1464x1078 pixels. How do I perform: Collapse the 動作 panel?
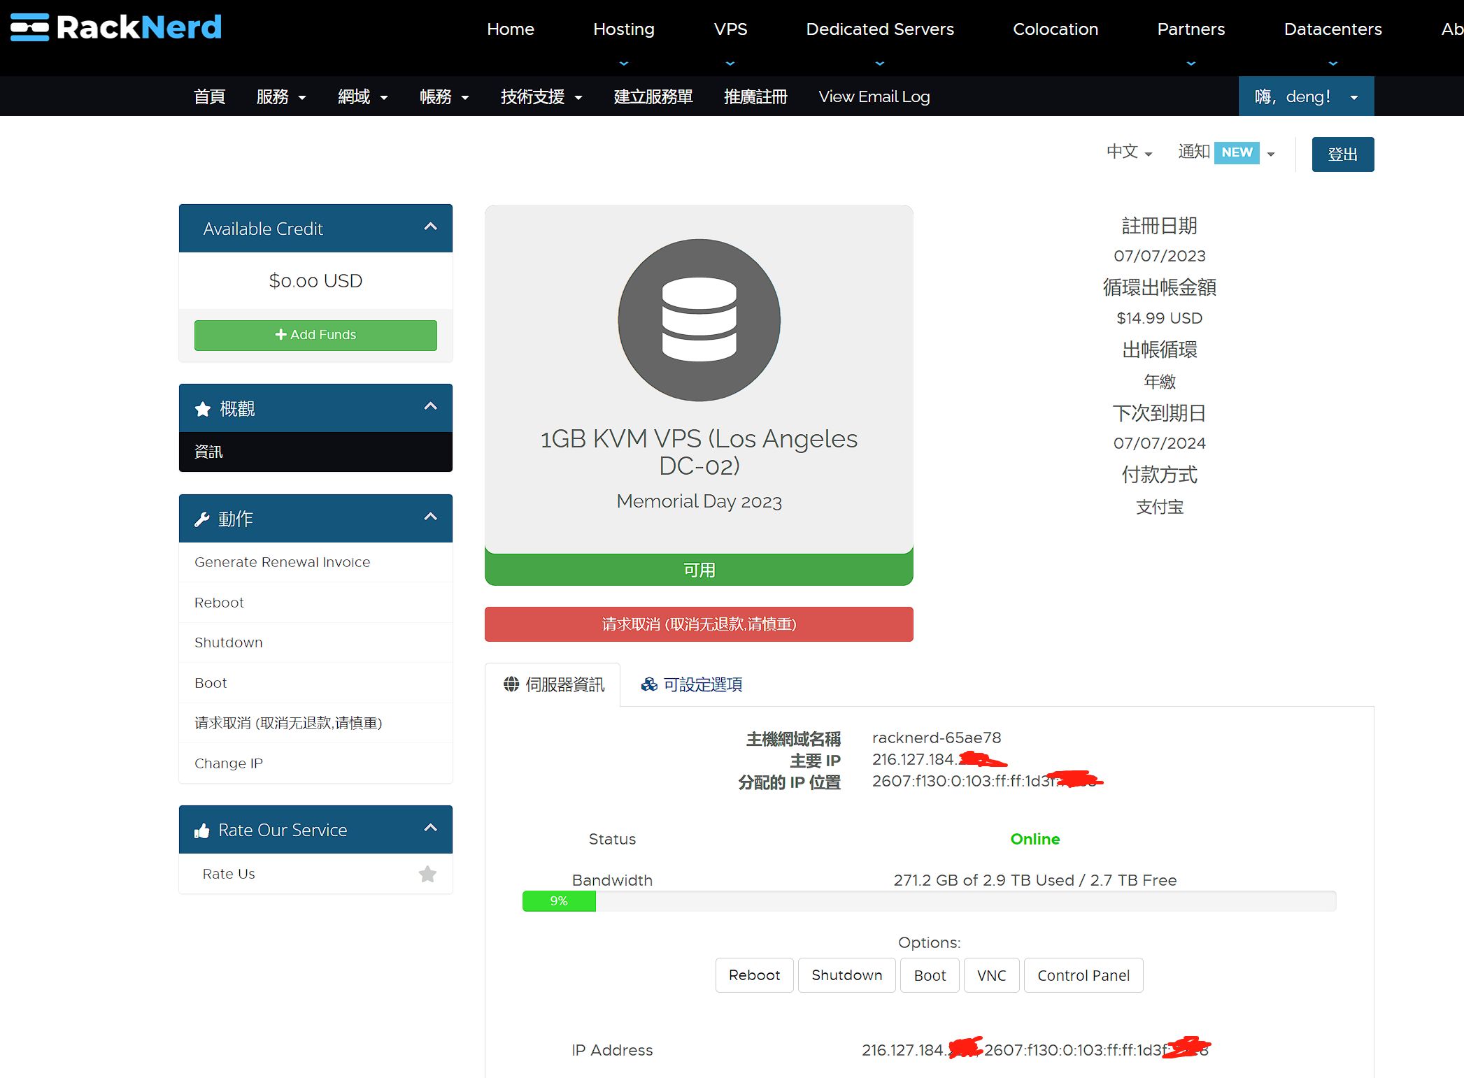(x=431, y=517)
